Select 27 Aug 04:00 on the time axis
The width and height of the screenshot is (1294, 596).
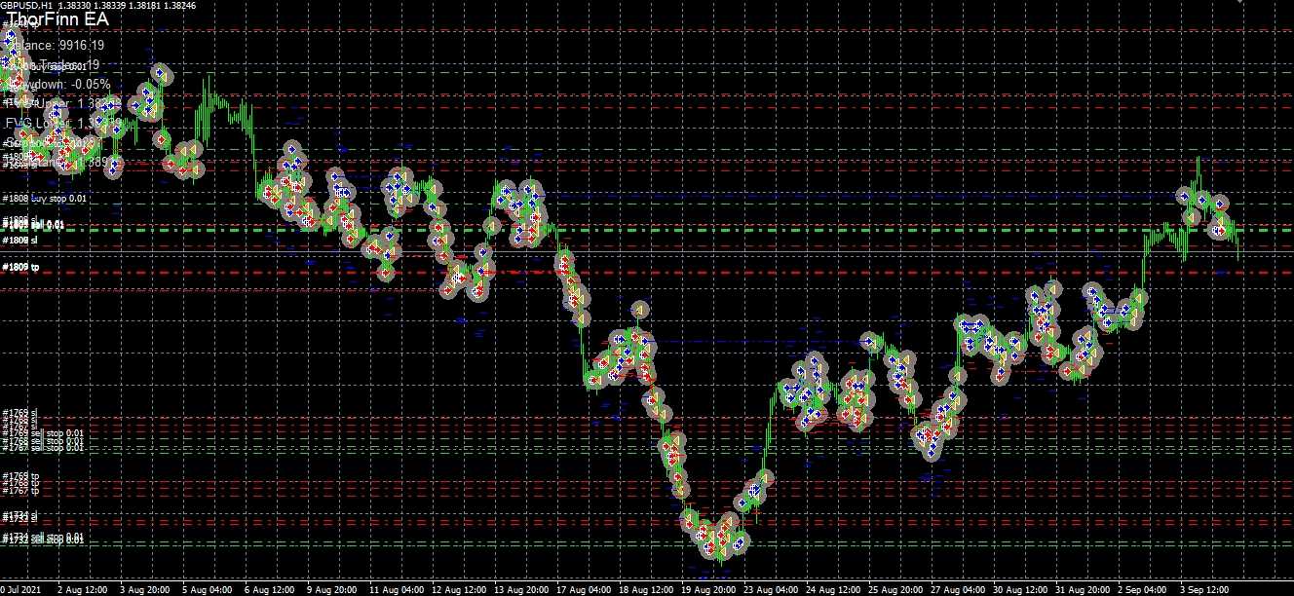point(956,590)
